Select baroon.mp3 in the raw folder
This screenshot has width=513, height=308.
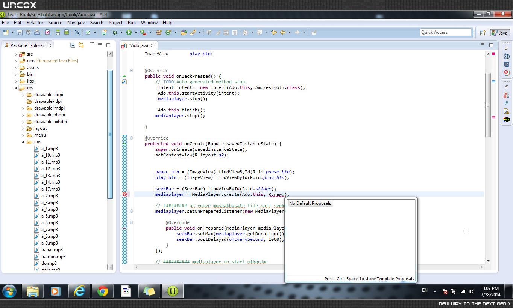coord(53,257)
